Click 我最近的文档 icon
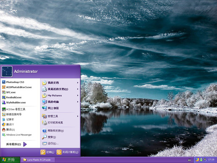Viewport: 217px width, 163px height. (44, 89)
